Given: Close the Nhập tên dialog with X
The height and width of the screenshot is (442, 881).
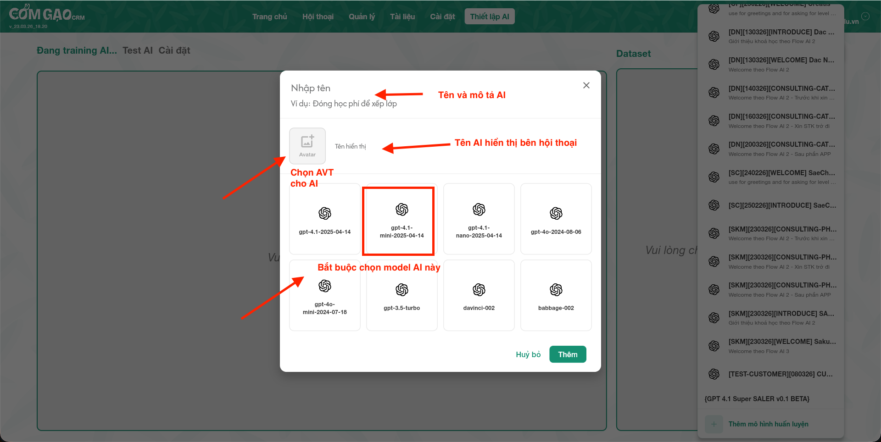Looking at the screenshot, I should 586,85.
